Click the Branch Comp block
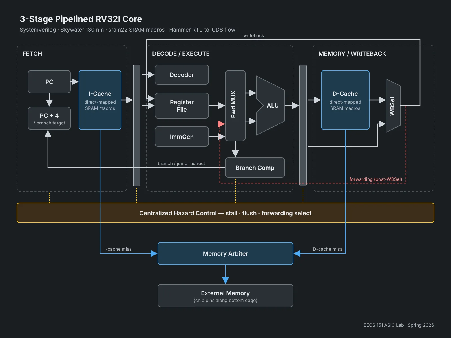451x338 pixels. [255, 168]
